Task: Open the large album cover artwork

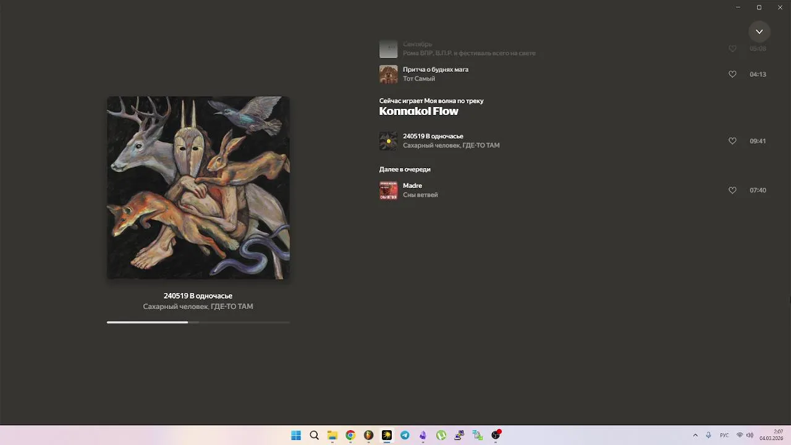Action: point(198,187)
